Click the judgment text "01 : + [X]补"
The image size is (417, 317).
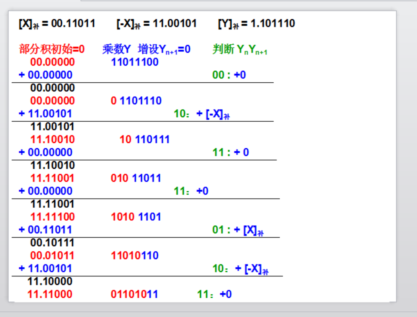[238, 230]
